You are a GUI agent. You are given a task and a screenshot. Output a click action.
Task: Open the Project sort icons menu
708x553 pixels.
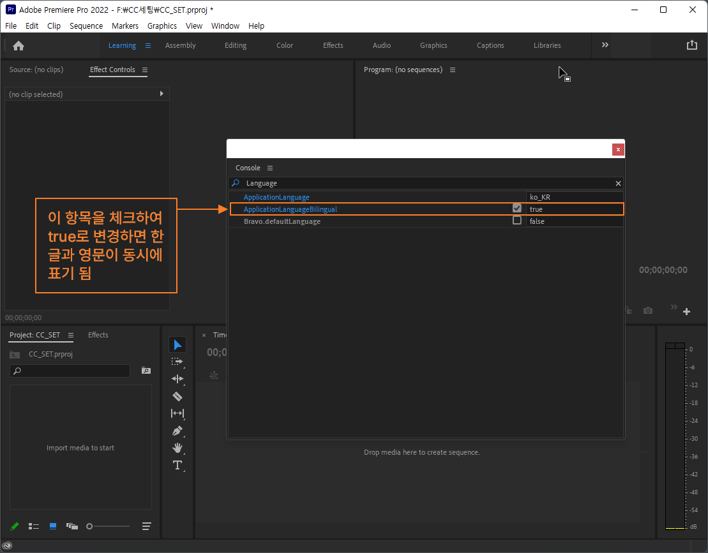tap(146, 526)
